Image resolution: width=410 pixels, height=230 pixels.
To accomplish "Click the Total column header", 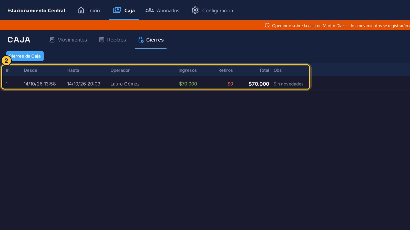I will 264,70.
